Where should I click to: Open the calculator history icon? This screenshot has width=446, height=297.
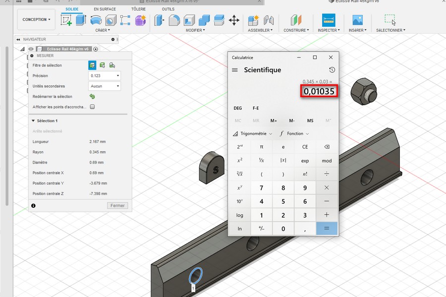[x=332, y=70]
